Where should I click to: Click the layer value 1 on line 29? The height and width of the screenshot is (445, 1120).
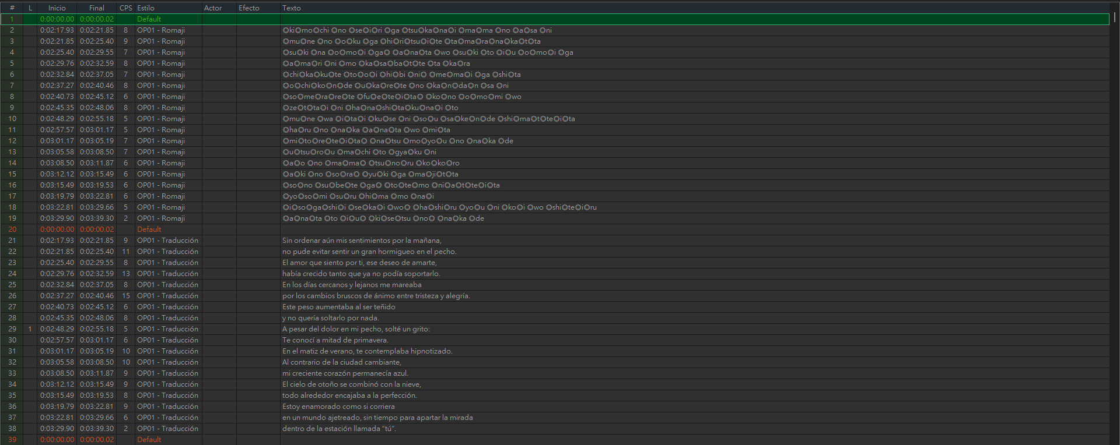(x=30, y=329)
